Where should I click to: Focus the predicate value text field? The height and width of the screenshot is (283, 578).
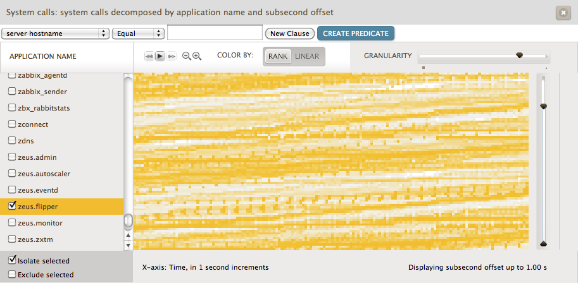(215, 33)
